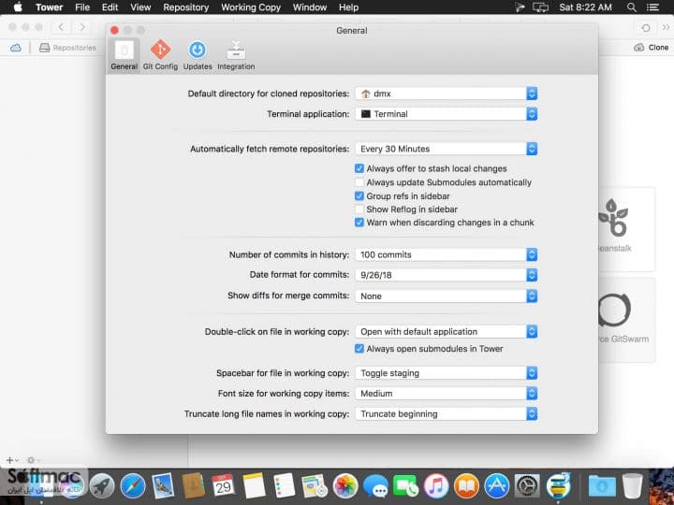
Task: Open Messages from the Dock
Action: [375, 485]
